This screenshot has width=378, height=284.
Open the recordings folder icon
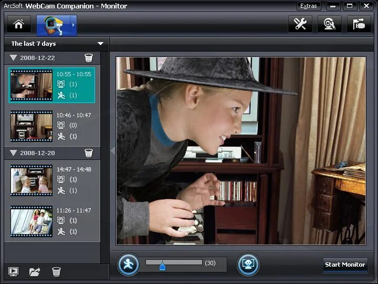(x=35, y=271)
